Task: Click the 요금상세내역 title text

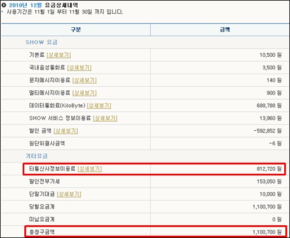Action: pyautogui.click(x=61, y=5)
